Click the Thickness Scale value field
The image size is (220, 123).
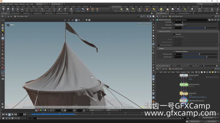click(x=177, y=54)
